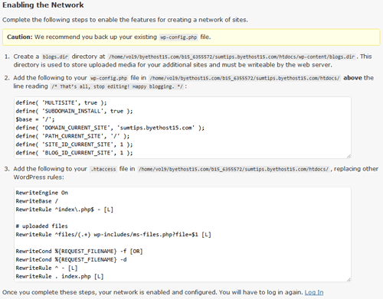Click the RewriteCond line ending in -d
The height and width of the screenshot is (299, 383).
point(71,260)
